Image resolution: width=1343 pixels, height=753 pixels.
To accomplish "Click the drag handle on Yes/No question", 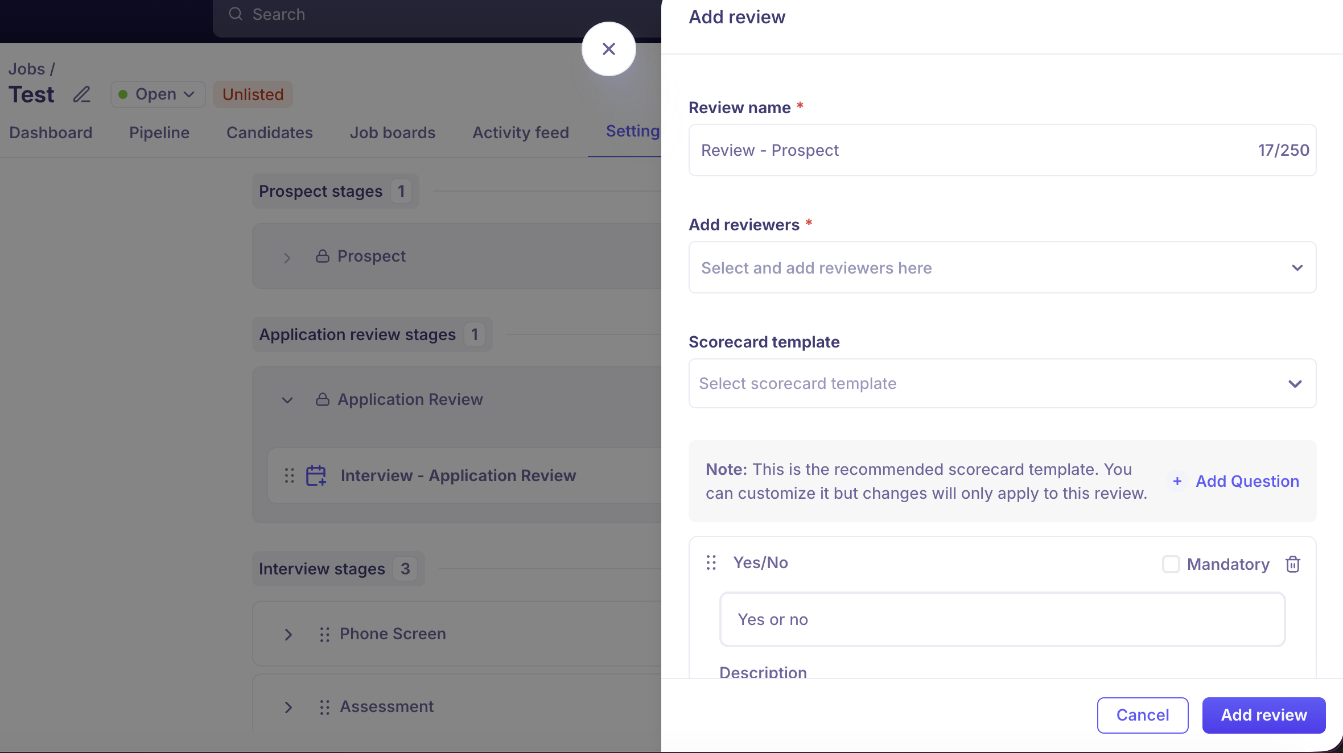I will 711,562.
